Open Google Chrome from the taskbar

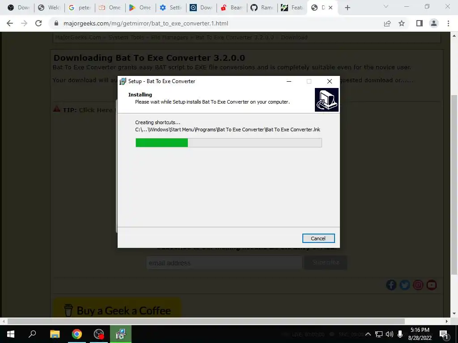[x=76, y=334]
